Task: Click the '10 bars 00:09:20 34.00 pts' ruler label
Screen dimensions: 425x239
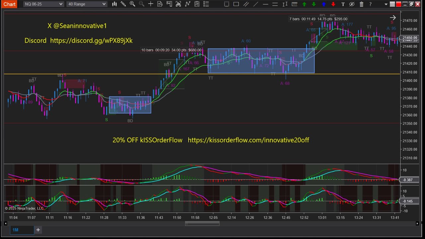Action: (171, 50)
